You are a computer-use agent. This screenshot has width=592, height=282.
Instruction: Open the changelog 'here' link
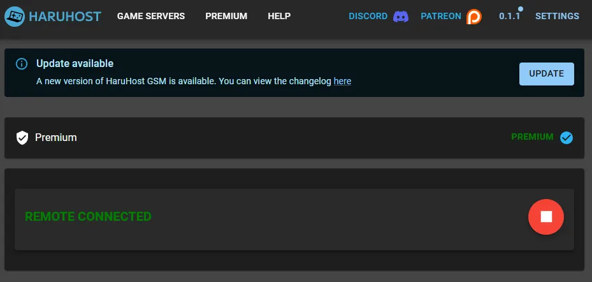click(342, 81)
